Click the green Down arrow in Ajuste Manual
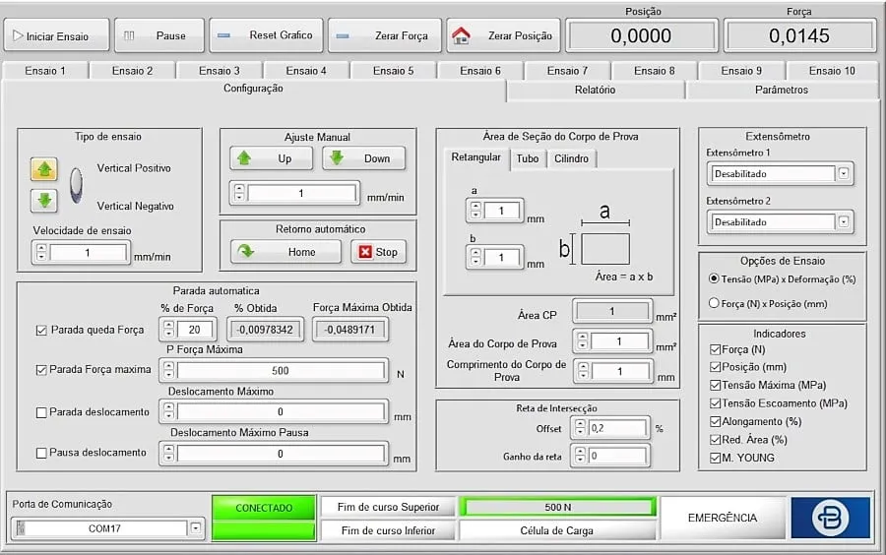This screenshot has width=886, height=555. pyautogui.click(x=337, y=158)
